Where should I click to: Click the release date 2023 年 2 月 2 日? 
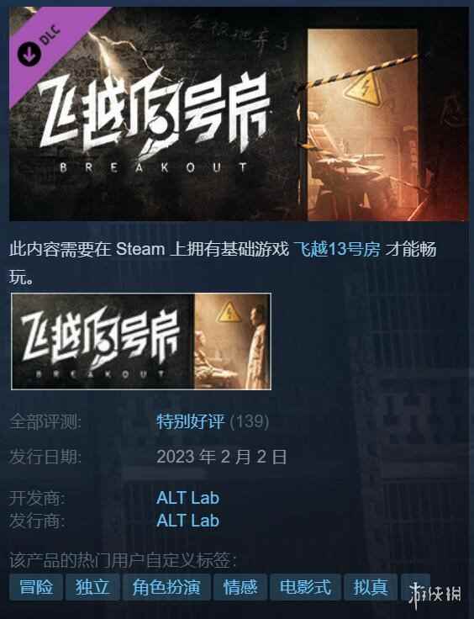[222, 457]
